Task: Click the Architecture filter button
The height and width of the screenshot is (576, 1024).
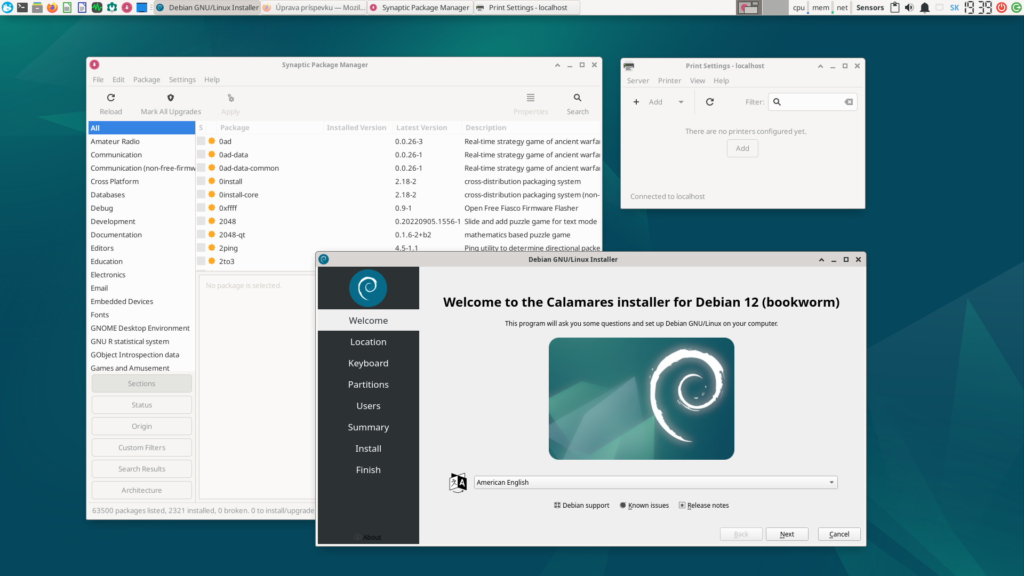Action: [x=142, y=490]
